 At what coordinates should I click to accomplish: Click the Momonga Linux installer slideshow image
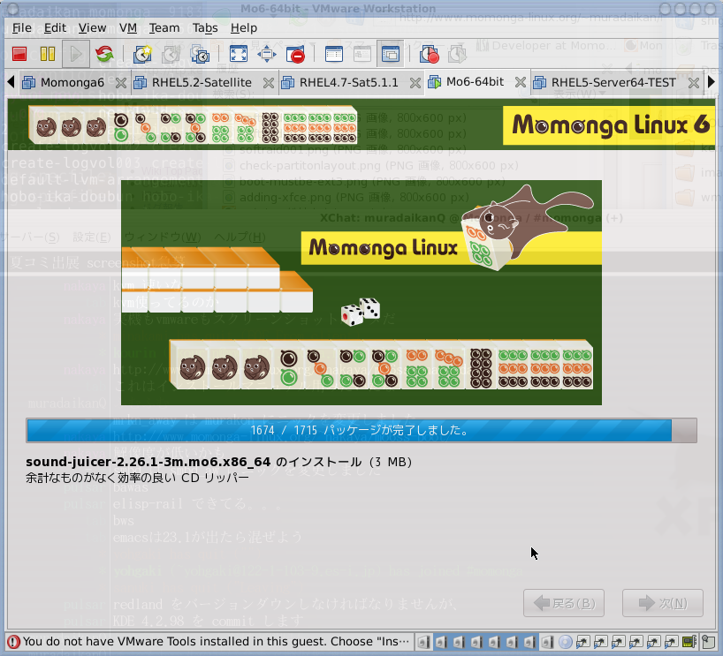(361, 292)
